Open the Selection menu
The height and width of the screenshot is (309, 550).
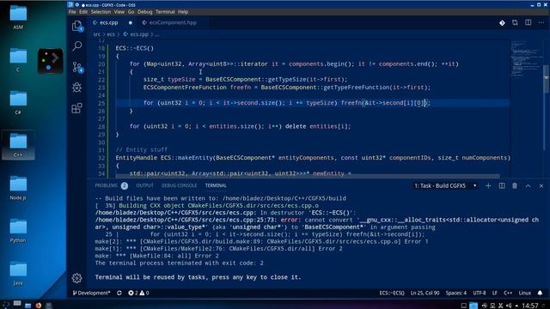click(x=101, y=12)
